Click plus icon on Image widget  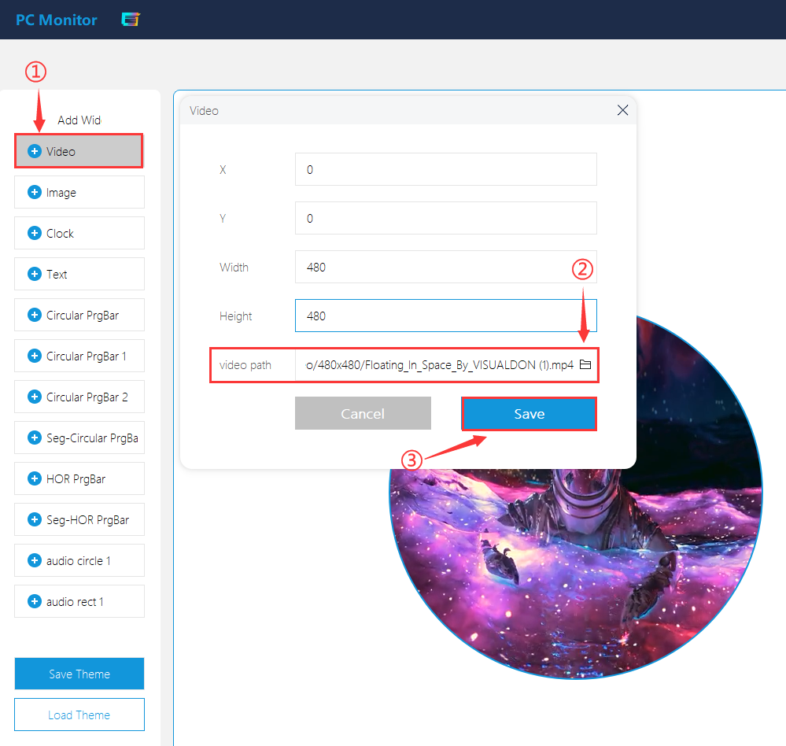pos(34,192)
